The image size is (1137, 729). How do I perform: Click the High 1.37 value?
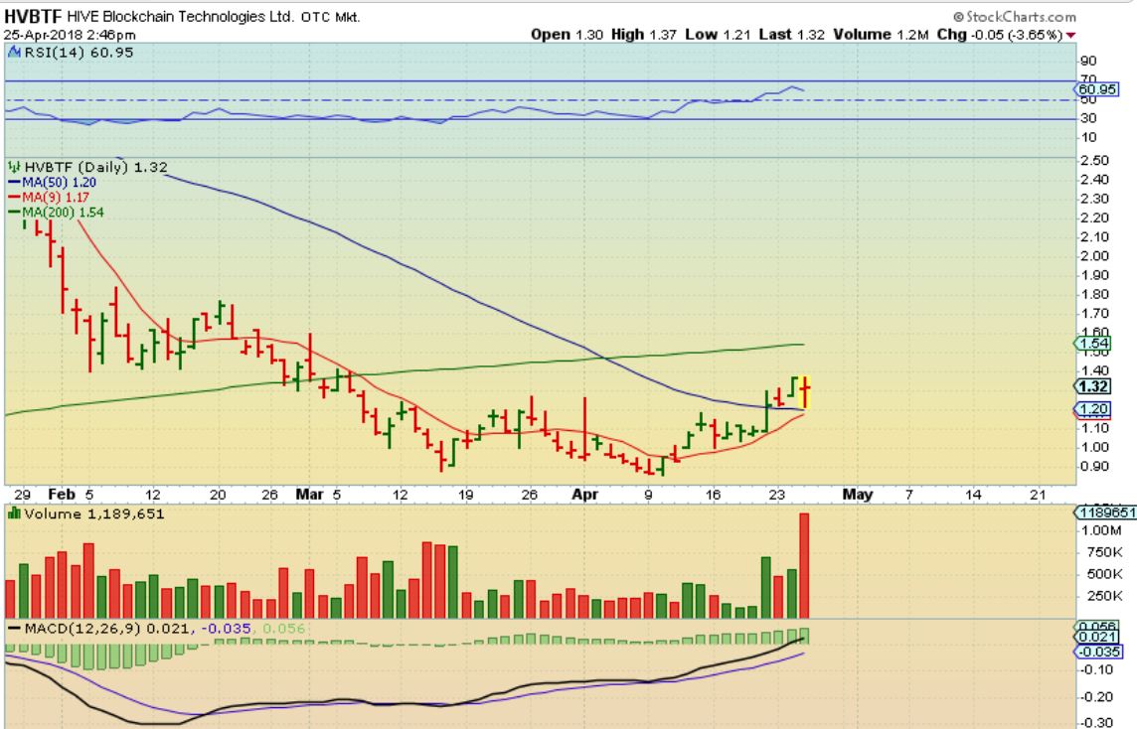pyautogui.click(x=644, y=34)
